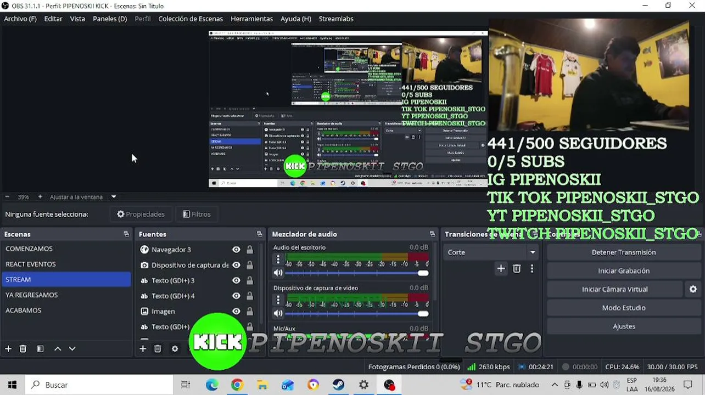Viewport: 705px width, 395px height.
Task: Open the Windows Start menu
Action: click(x=12, y=385)
